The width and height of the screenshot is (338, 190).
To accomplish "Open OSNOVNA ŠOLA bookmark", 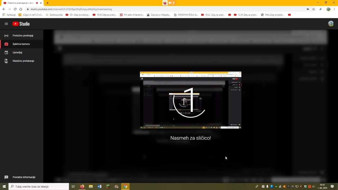I will [x=186, y=15].
